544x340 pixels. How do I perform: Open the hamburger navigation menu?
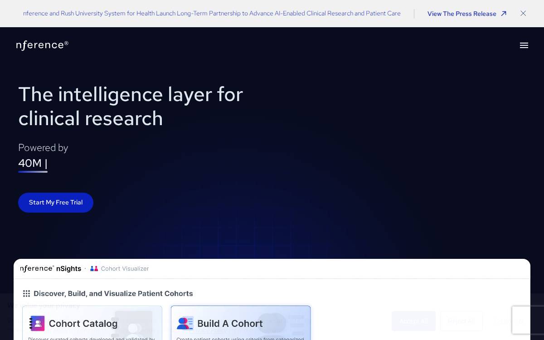[x=524, y=45]
